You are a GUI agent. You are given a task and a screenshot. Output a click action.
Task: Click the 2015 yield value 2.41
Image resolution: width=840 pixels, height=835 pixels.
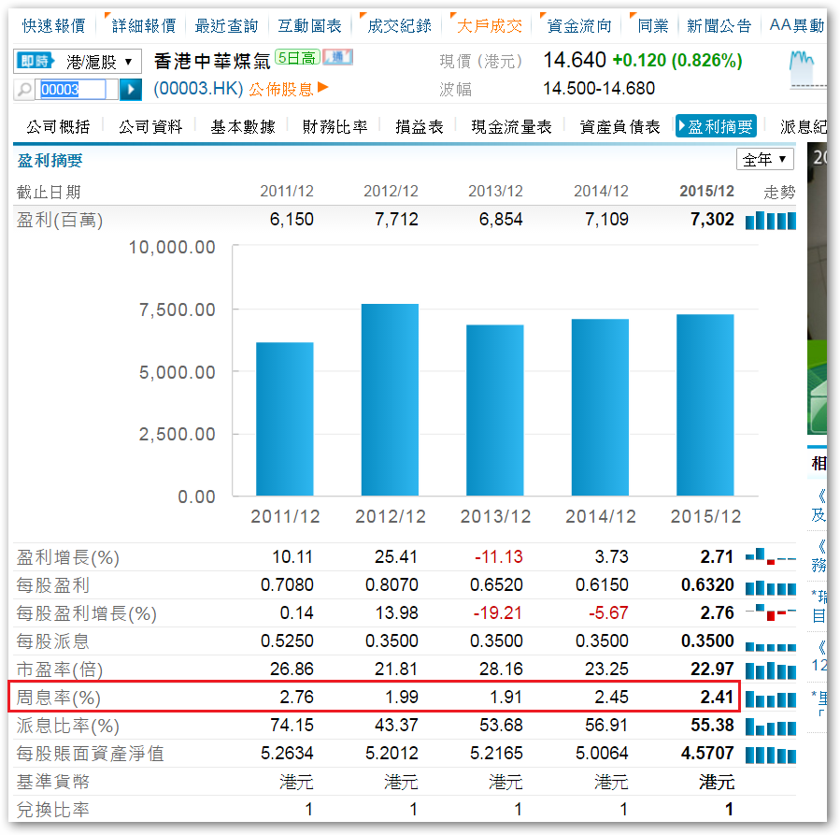[717, 698]
